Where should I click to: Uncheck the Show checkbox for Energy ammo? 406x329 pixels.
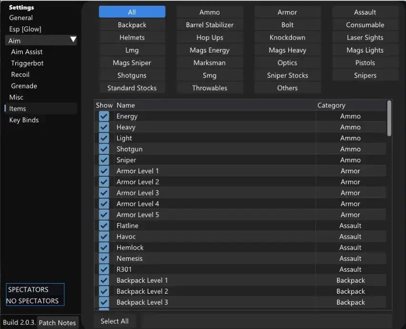(x=104, y=116)
